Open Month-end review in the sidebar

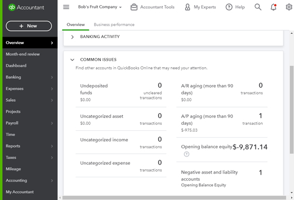click(x=30, y=54)
